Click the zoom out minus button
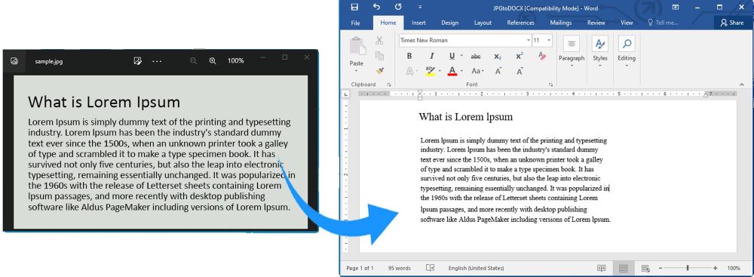Viewport: 754px width, 277px height. (661, 268)
